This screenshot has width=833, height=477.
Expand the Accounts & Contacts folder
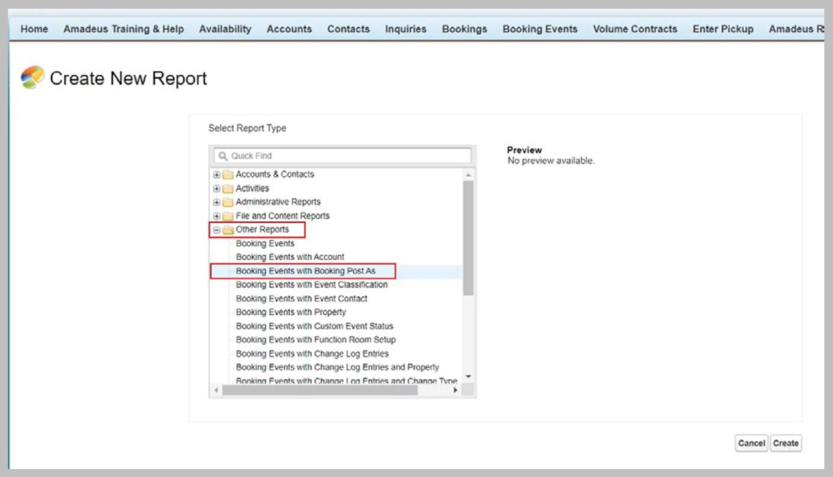pyautogui.click(x=217, y=175)
